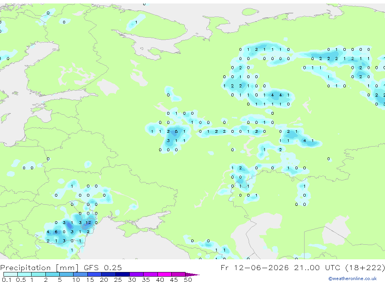Click the 'Precipitation [mm]' title text

coord(39,268)
